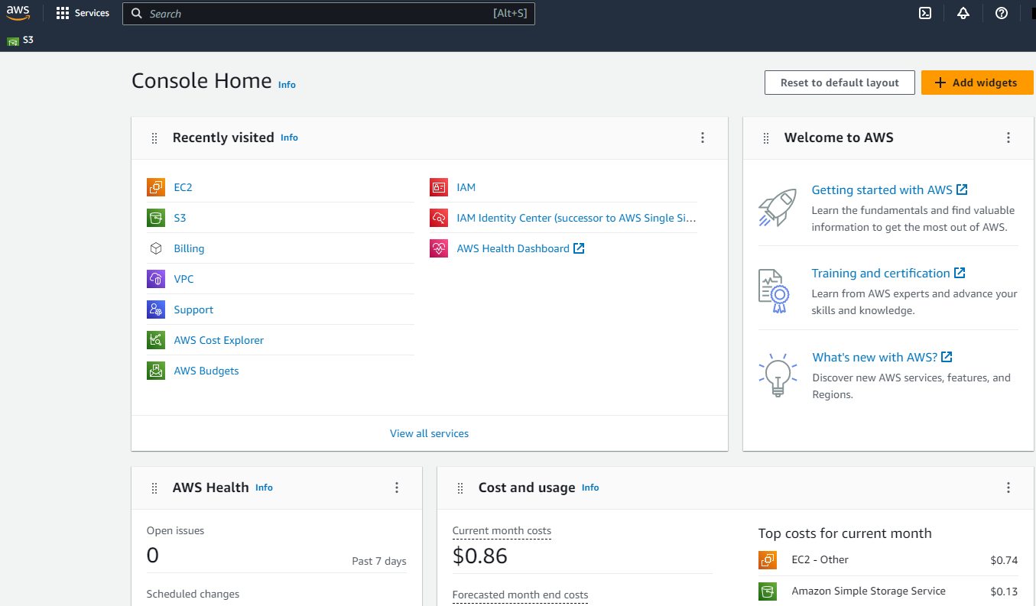Grab the Welcome to AWS drag handle
1036x606 pixels.
(x=766, y=138)
